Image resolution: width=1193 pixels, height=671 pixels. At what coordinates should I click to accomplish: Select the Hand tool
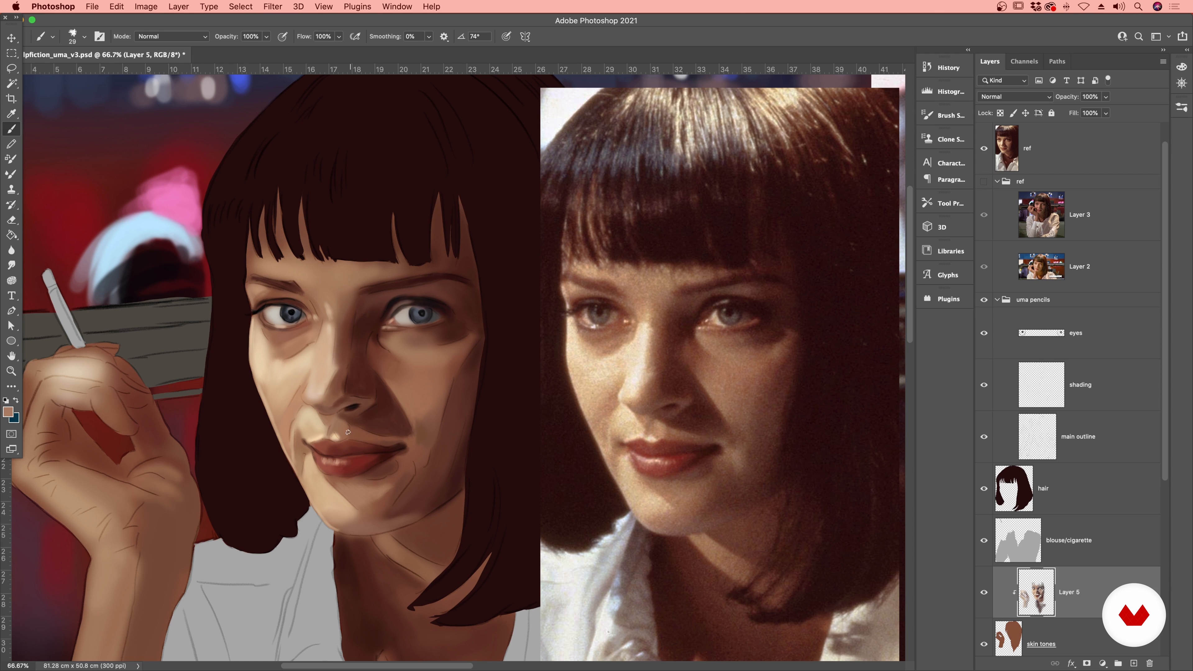point(11,356)
